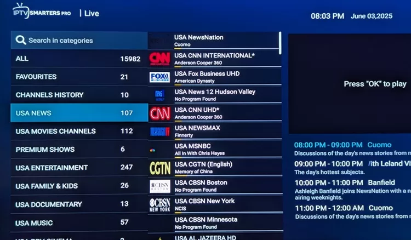The image size is (411, 240).
Task: Select USA CBSN Minnesota channel
Action: pos(216,223)
